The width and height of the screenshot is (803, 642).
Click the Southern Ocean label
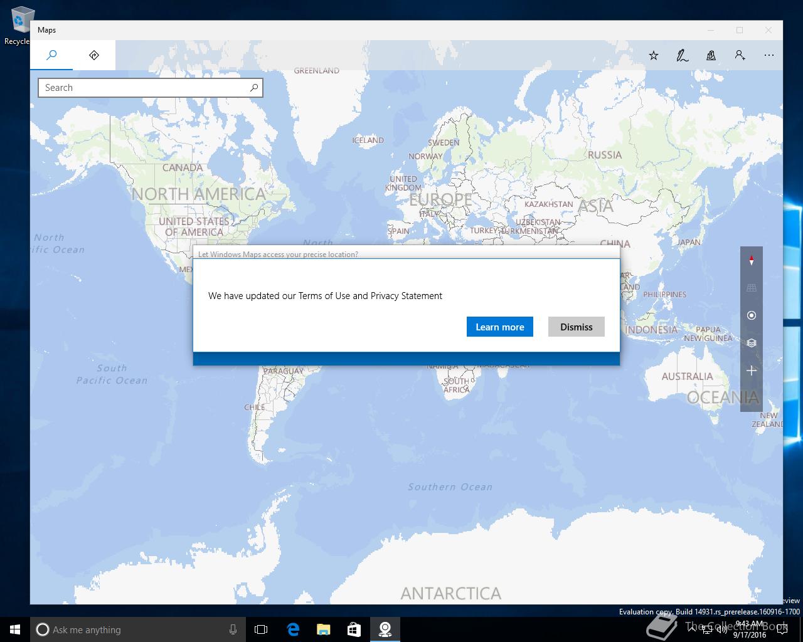tap(450, 487)
